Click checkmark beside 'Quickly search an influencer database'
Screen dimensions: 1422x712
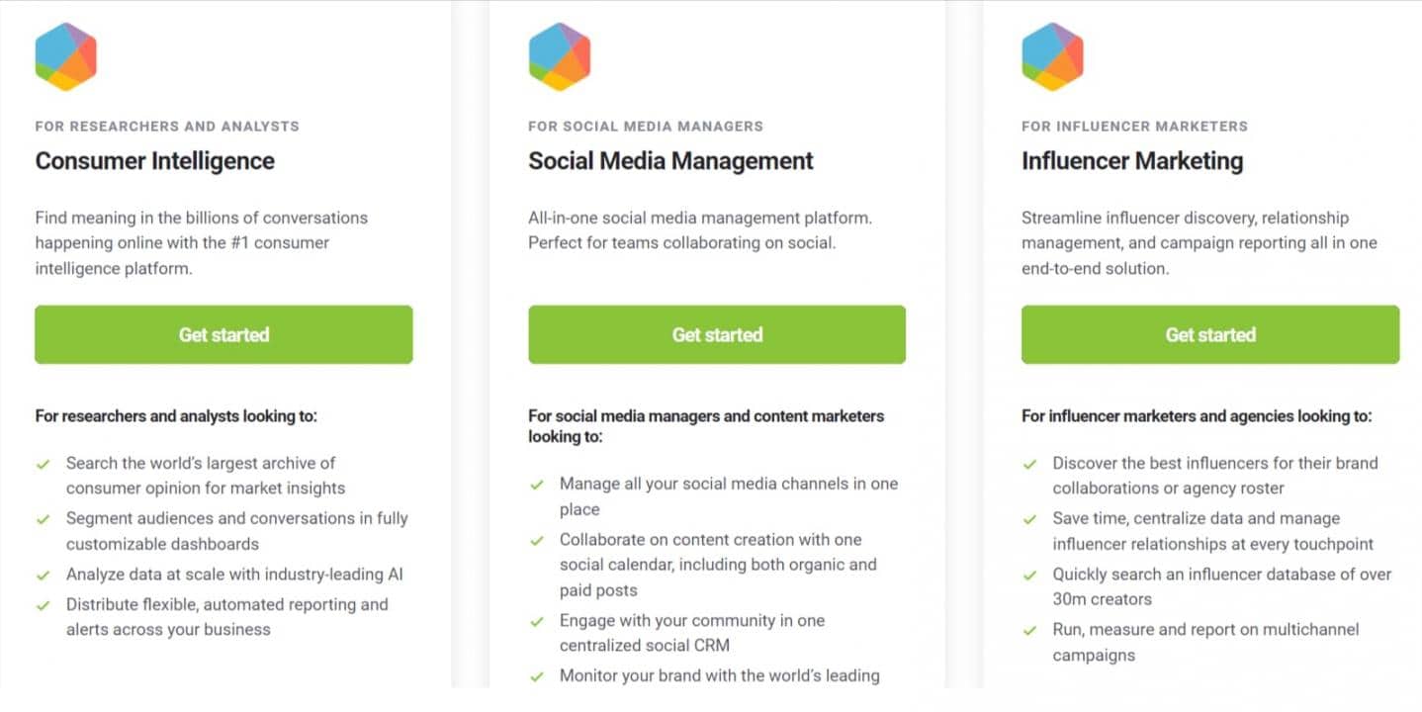1029,575
